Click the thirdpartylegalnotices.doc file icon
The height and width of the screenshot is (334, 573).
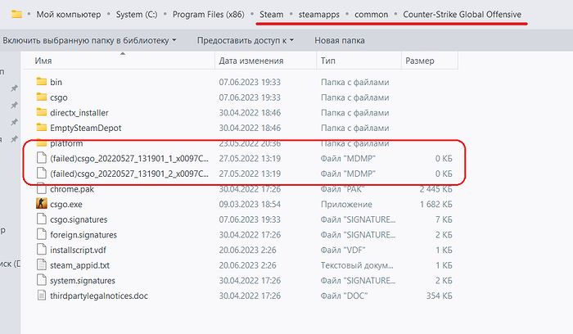[42, 296]
